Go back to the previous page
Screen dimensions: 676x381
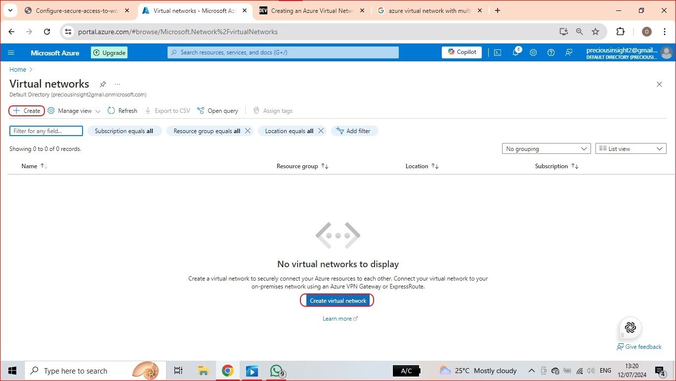click(11, 32)
